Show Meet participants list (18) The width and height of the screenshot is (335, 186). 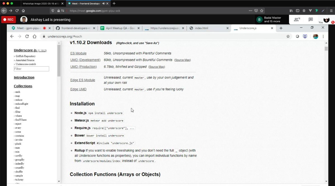[x=297, y=19]
